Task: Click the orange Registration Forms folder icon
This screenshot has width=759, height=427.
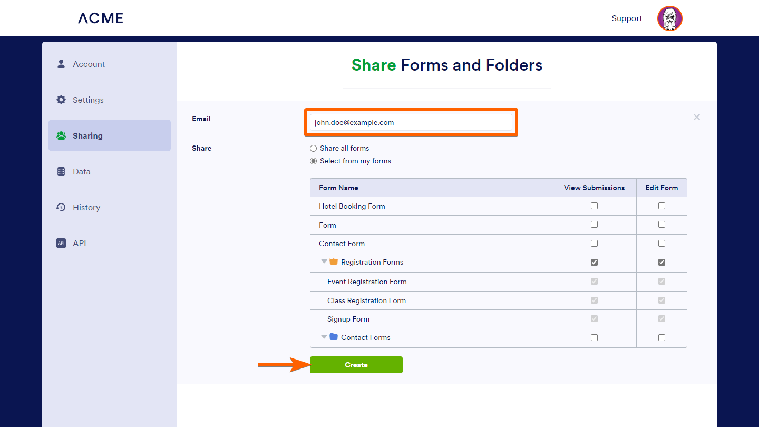Action: coord(334,261)
